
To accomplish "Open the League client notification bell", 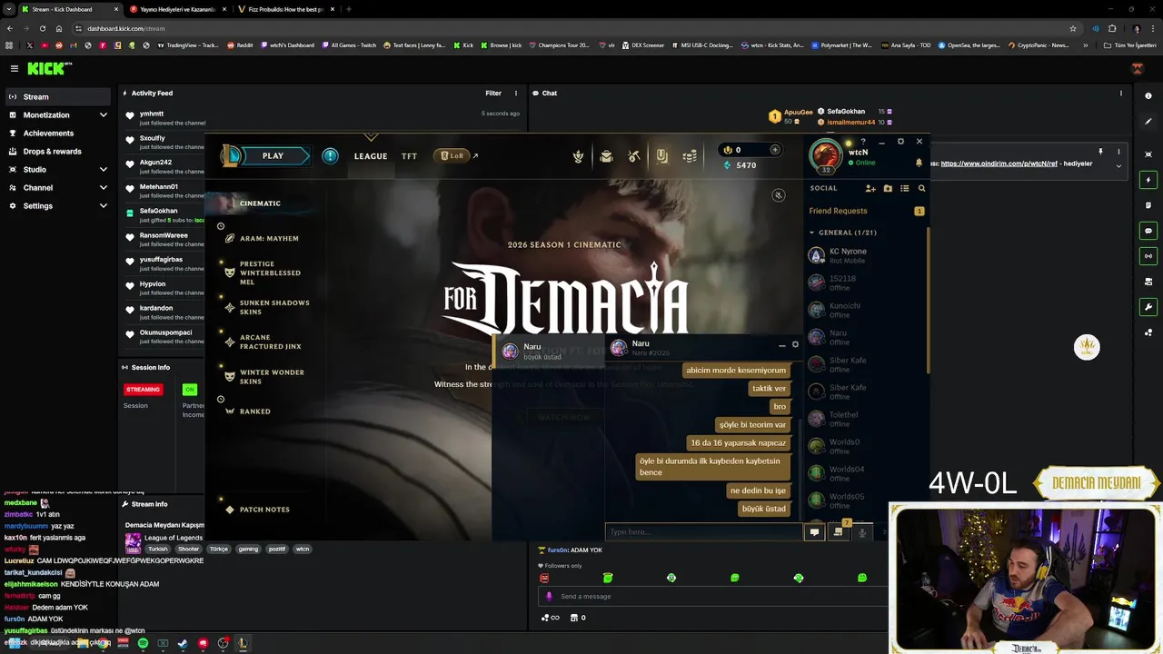I will click(919, 163).
